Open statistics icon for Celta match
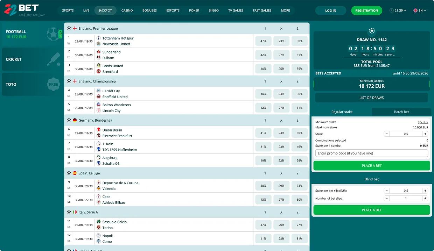Screen dimensions: 434x251 coord(69,202)
